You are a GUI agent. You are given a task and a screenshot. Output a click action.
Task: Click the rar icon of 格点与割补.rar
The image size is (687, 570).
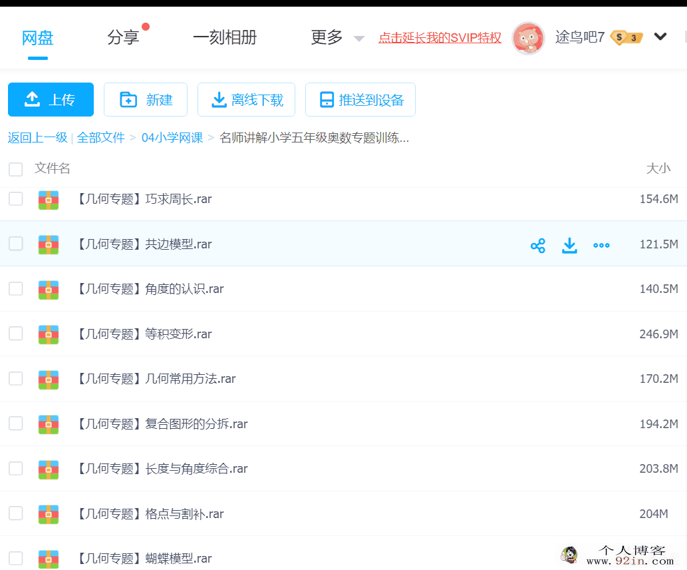48,514
